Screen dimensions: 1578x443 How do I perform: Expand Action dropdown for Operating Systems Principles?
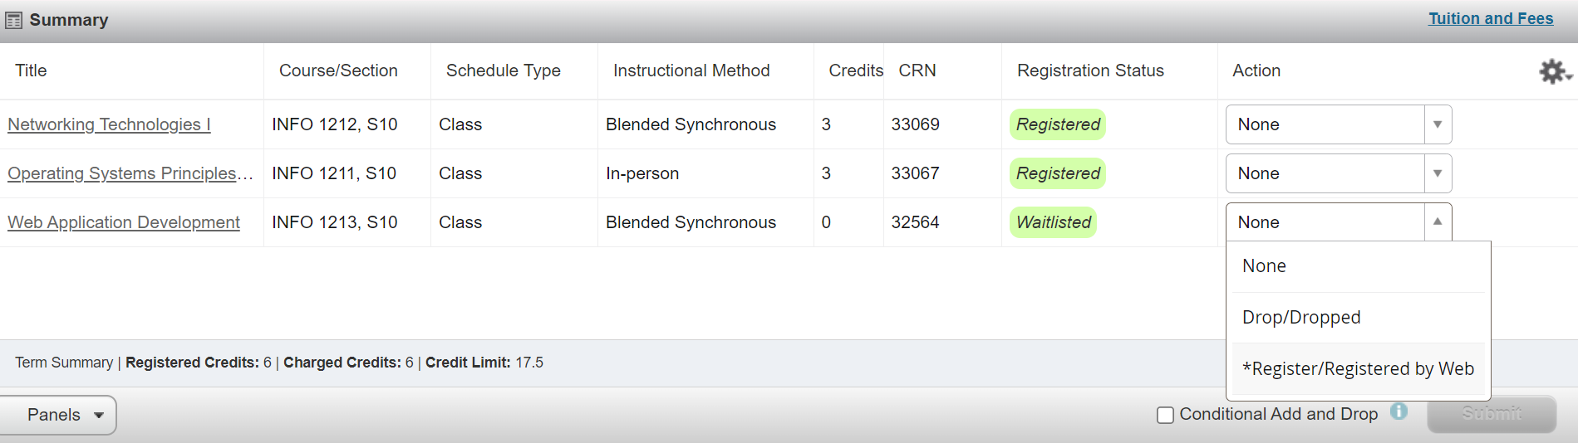coord(1339,173)
